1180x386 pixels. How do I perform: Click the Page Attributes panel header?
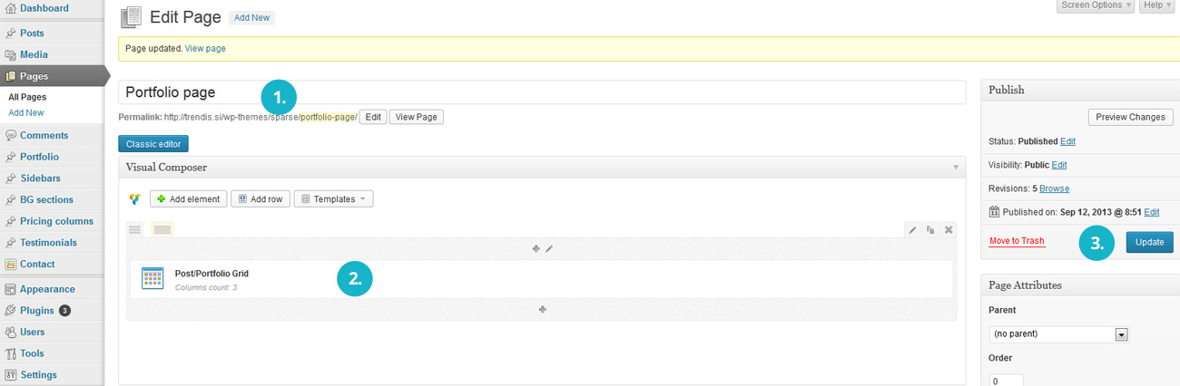1080,285
